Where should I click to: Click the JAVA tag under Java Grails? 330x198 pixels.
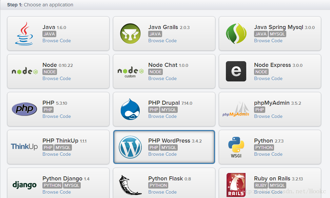pos(155,34)
